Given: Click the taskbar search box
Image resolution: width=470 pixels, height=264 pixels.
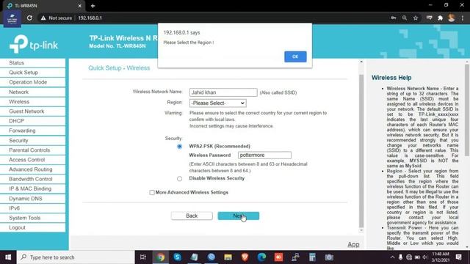Looking at the screenshot, I should [76, 257].
